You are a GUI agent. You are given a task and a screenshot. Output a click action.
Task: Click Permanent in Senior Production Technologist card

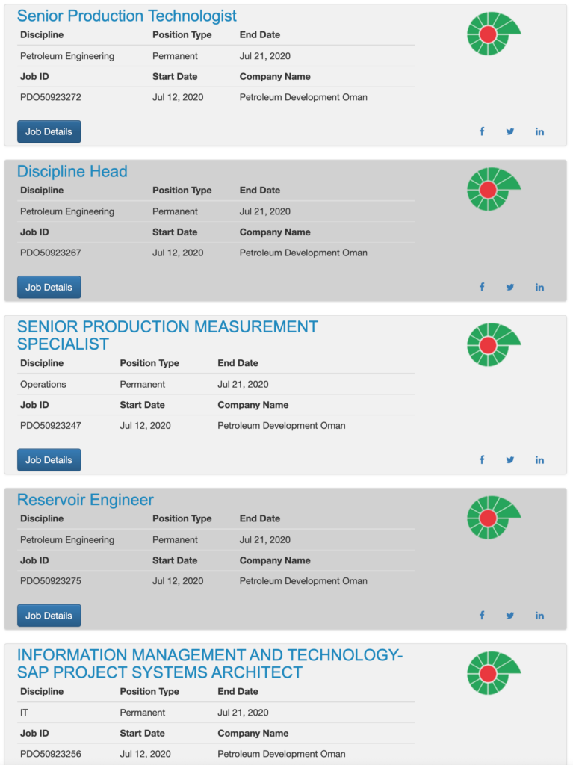(175, 56)
